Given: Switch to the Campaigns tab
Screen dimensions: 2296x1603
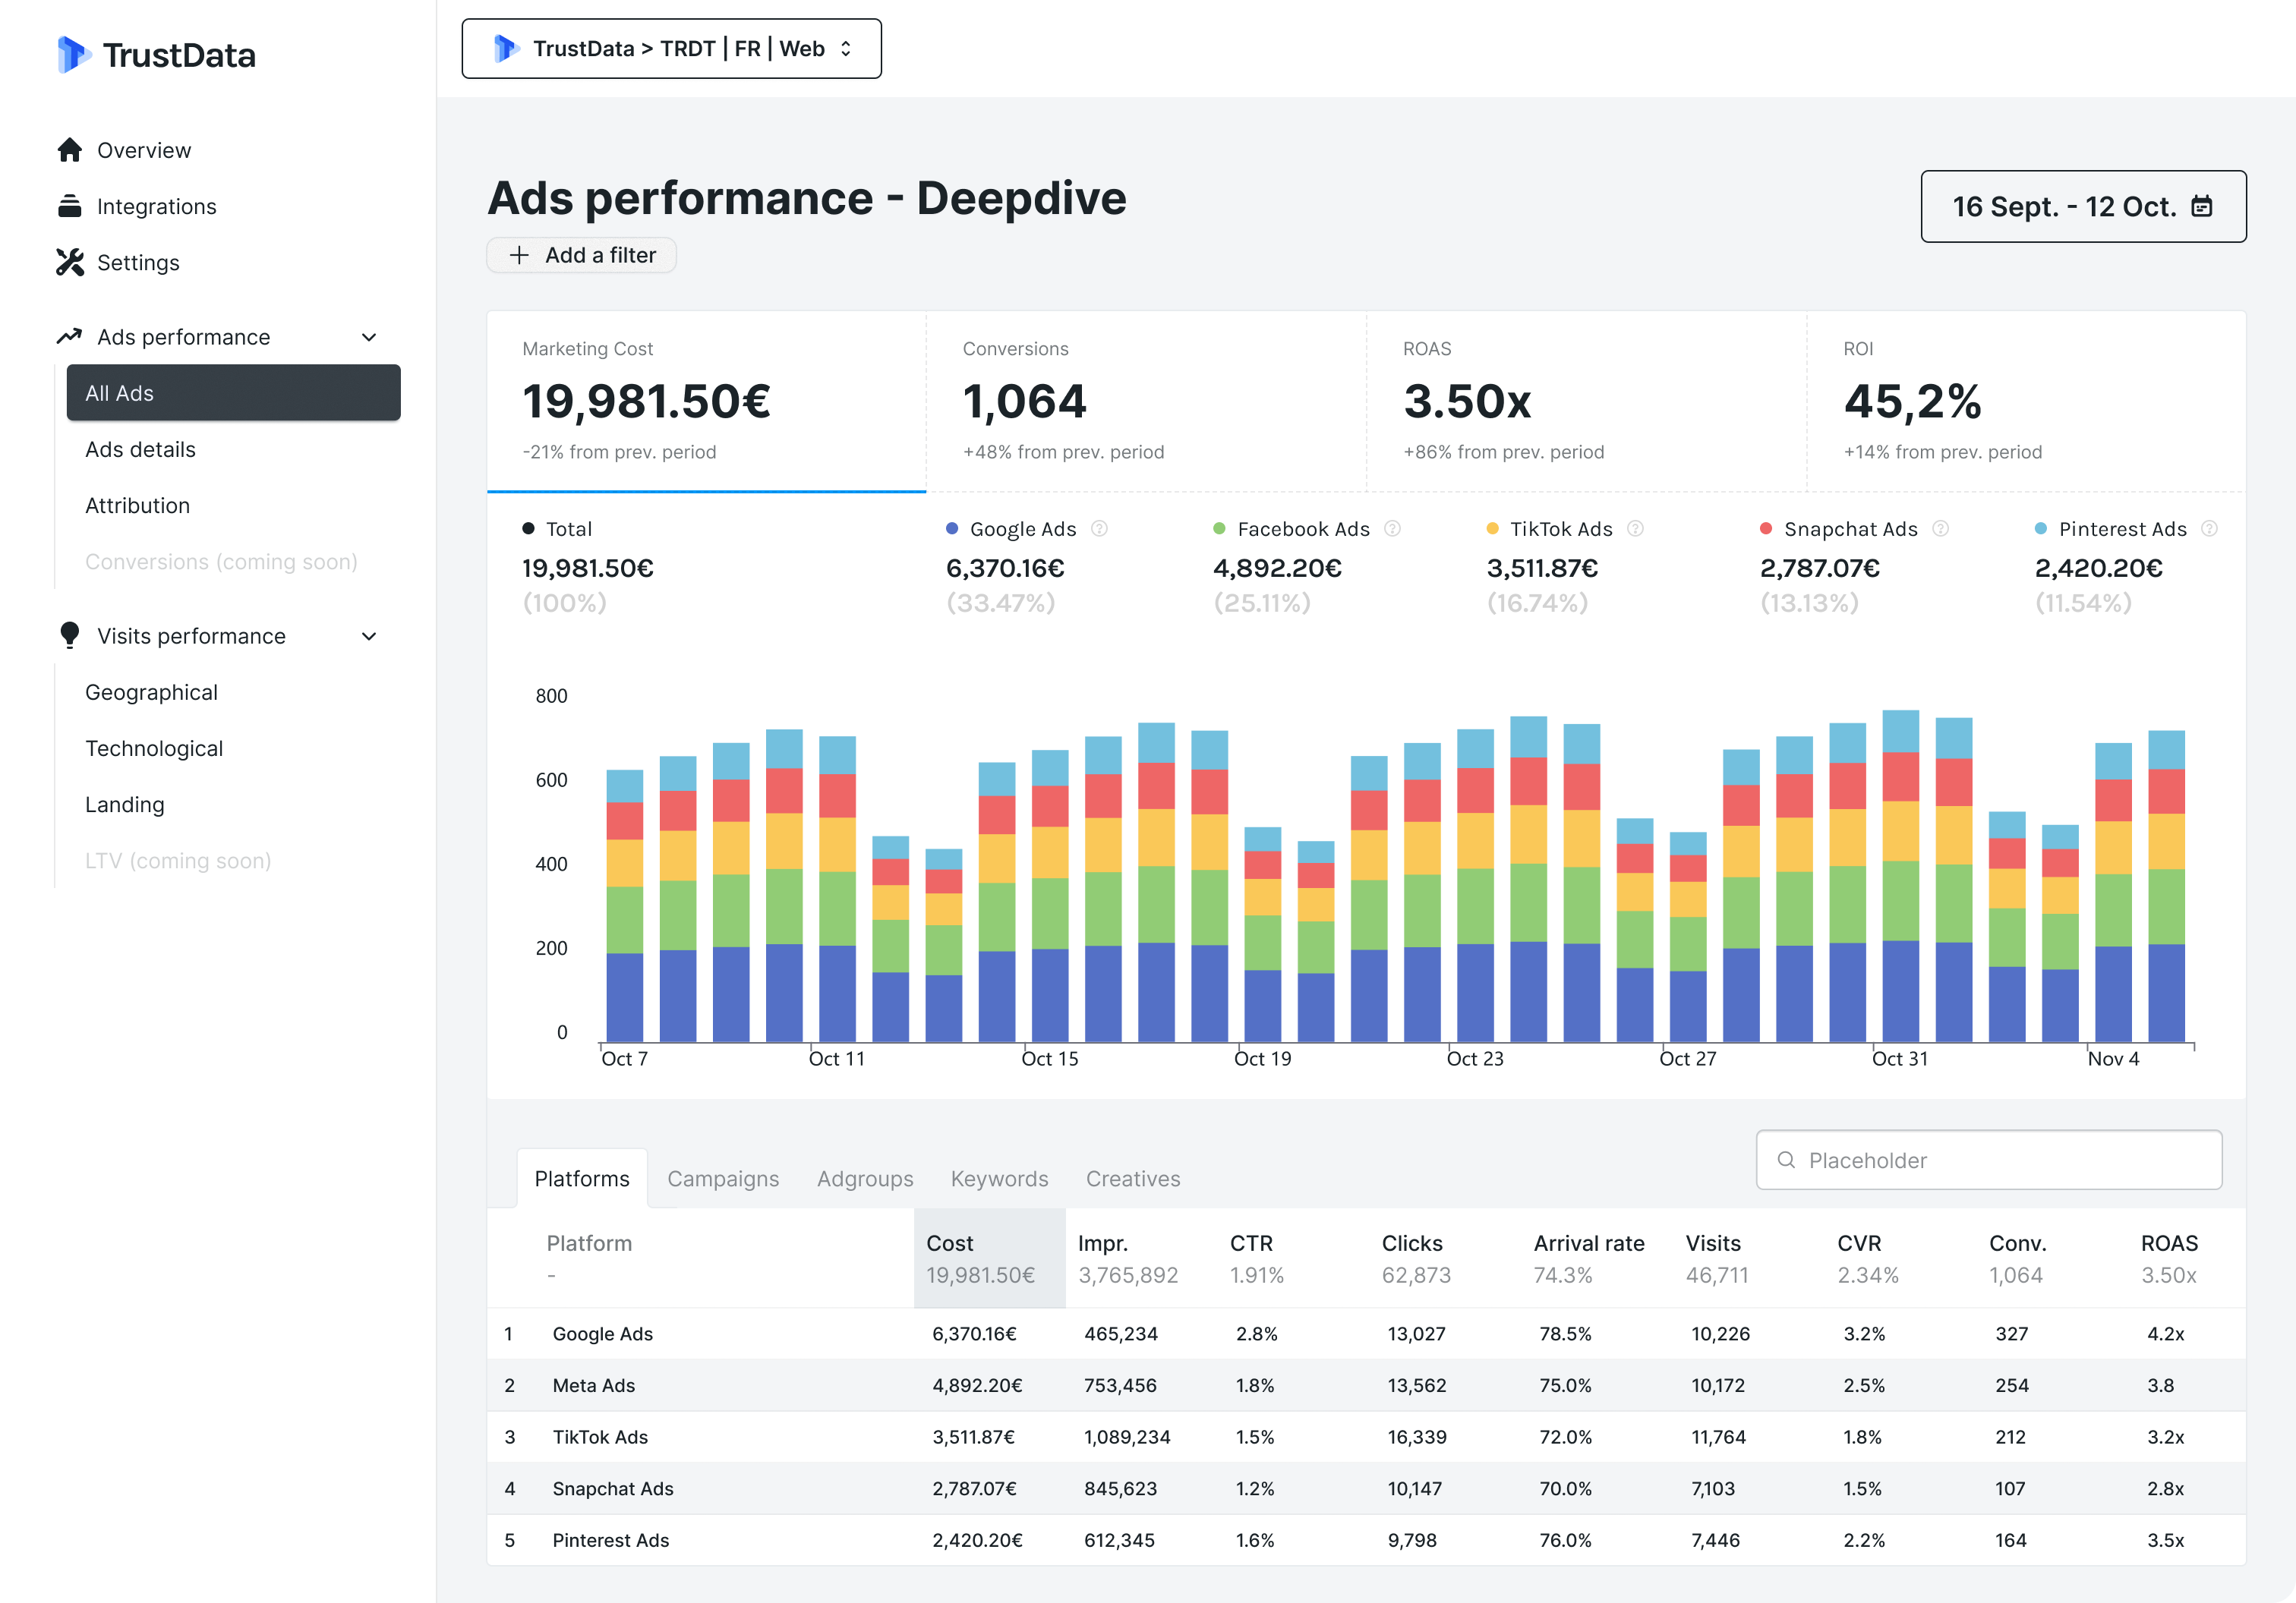Looking at the screenshot, I should [723, 1178].
